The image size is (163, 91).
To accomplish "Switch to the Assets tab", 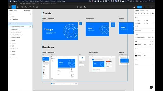I will tap(16, 11).
